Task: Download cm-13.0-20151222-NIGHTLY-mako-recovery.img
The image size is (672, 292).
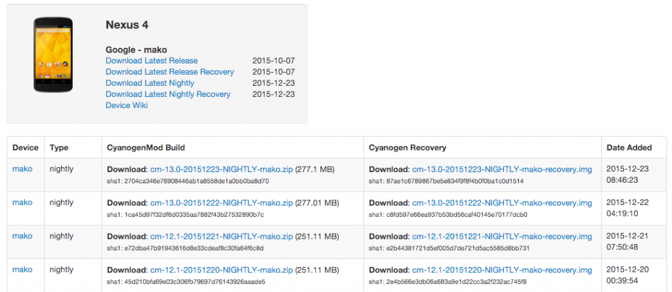Action: pos(502,203)
